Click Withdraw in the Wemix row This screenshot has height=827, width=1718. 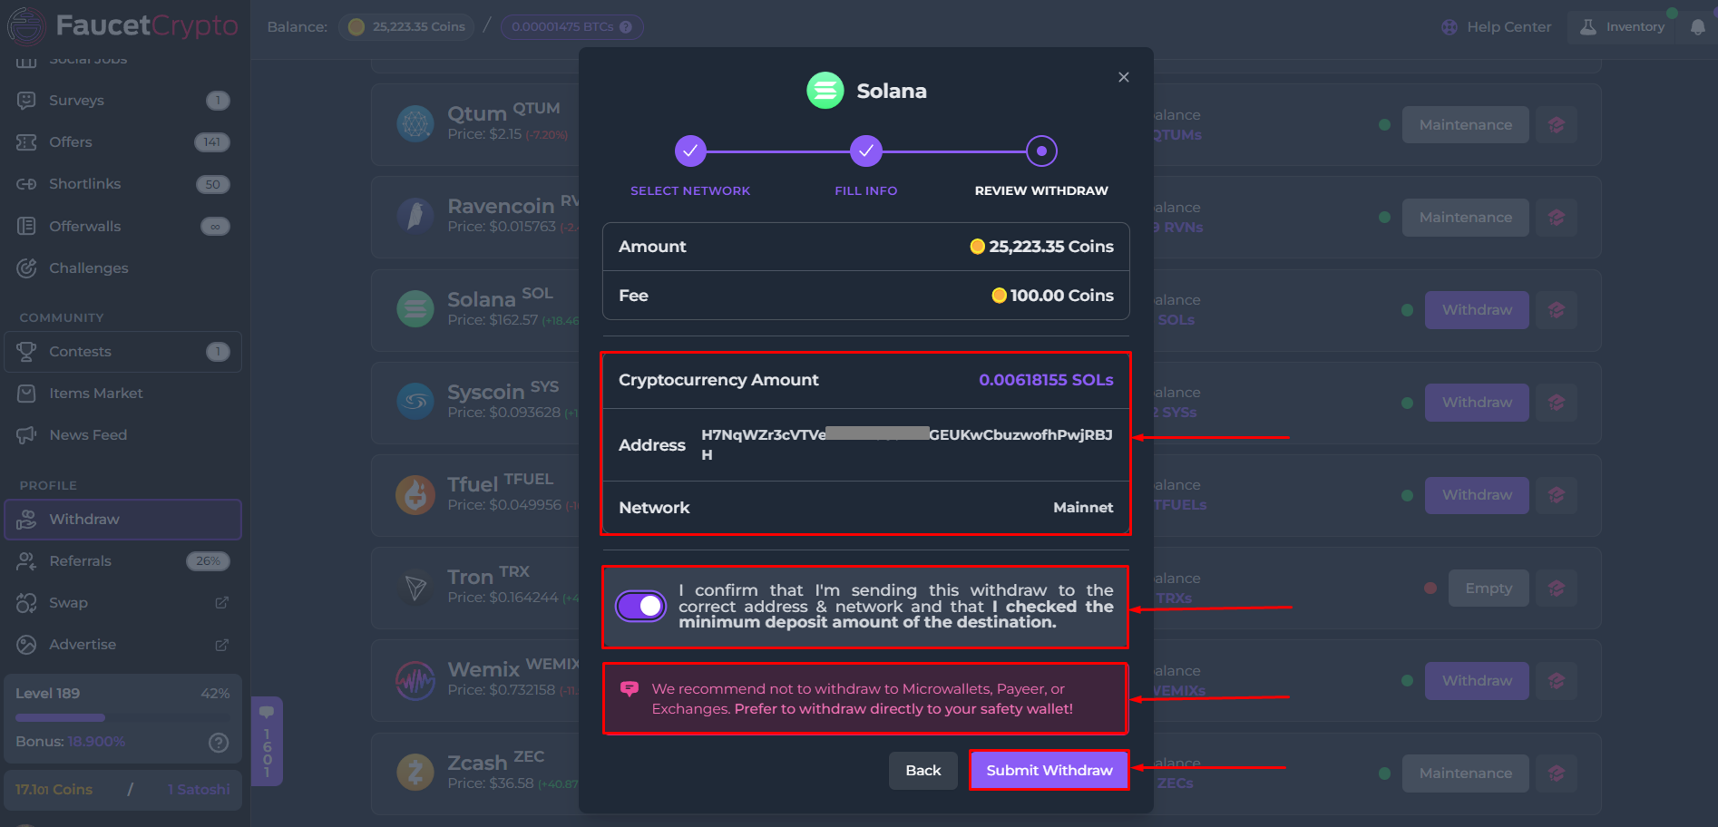[1477, 681]
